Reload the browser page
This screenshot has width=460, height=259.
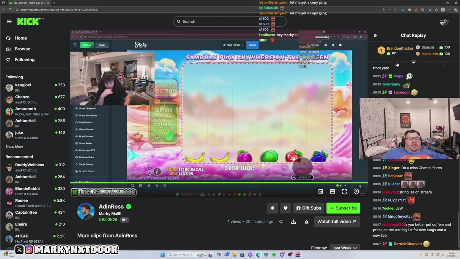10,10
